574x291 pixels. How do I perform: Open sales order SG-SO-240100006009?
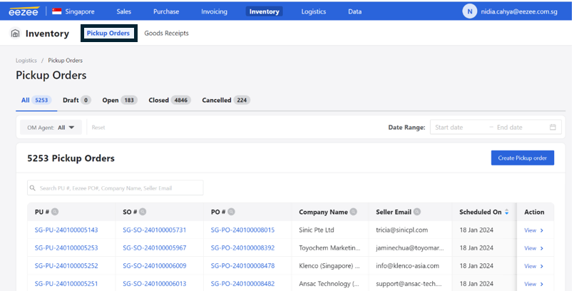[155, 266]
